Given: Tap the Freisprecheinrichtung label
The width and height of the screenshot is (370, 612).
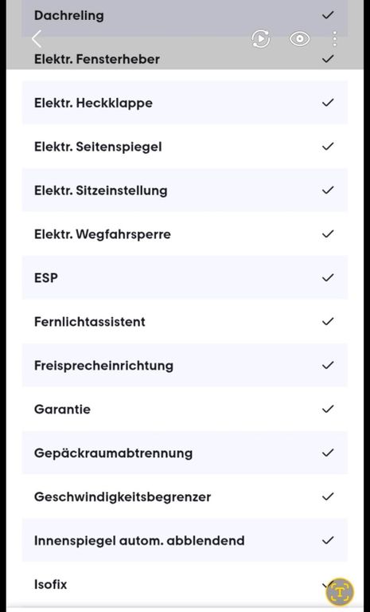Looking at the screenshot, I should pos(103,366).
